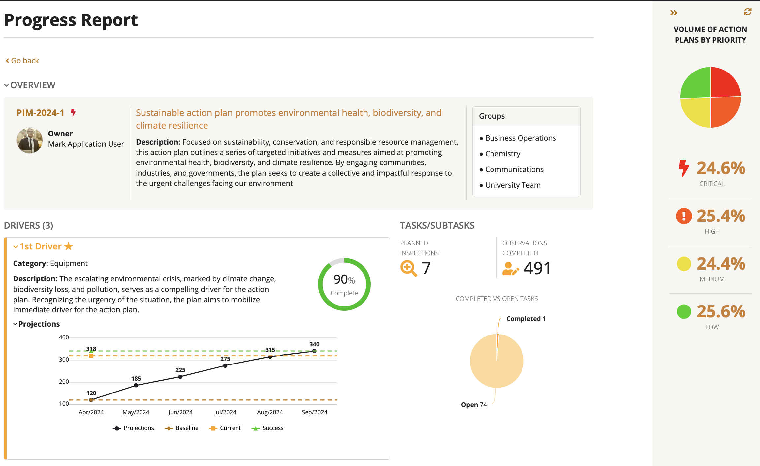Screen dimensions: 760x466
Task: Click the Open 74 pie label
Action: pyautogui.click(x=474, y=405)
